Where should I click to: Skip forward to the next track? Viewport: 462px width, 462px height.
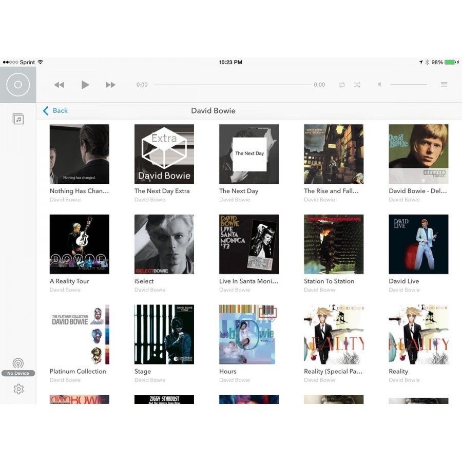coord(110,85)
